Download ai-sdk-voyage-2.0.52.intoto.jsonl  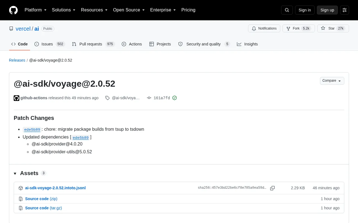coord(55,188)
